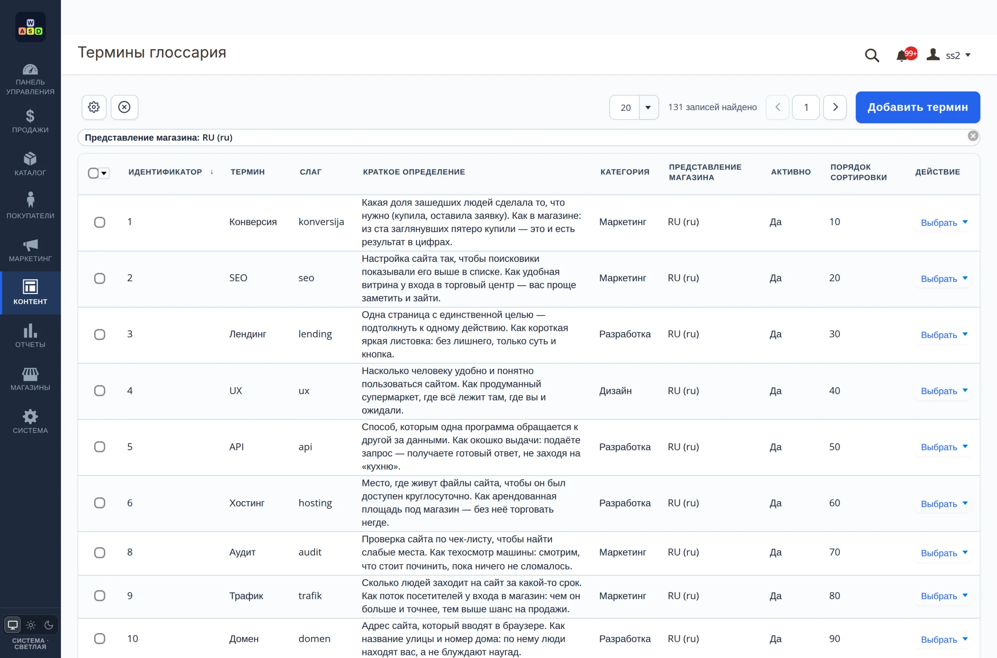Click the clear filters circle-x button
Screen dimensions: 997x658
click(x=124, y=107)
